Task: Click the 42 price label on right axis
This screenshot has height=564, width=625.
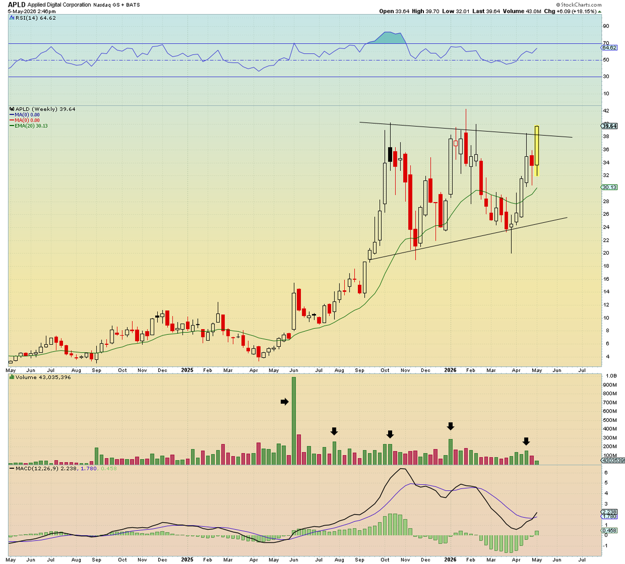Action: click(x=606, y=111)
